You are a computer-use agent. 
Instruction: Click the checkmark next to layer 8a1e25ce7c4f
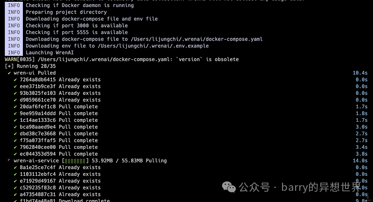point(15,167)
